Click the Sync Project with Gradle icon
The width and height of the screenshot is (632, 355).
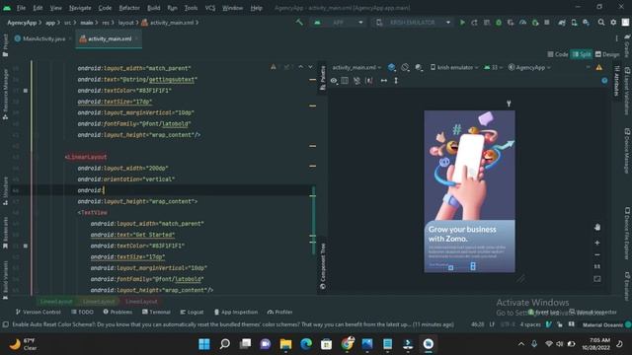click(x=562, y=23)
